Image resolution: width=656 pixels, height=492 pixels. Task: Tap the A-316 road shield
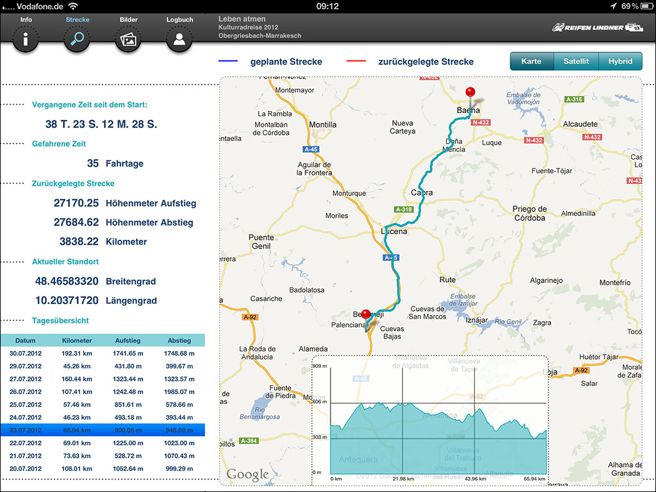574,99
